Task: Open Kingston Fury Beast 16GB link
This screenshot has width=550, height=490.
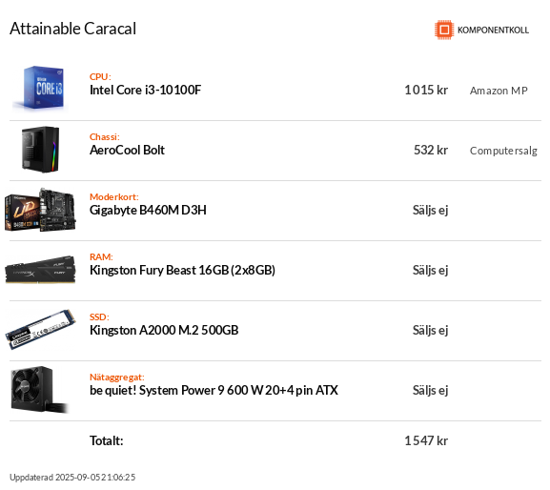Action: coord(182,271)
